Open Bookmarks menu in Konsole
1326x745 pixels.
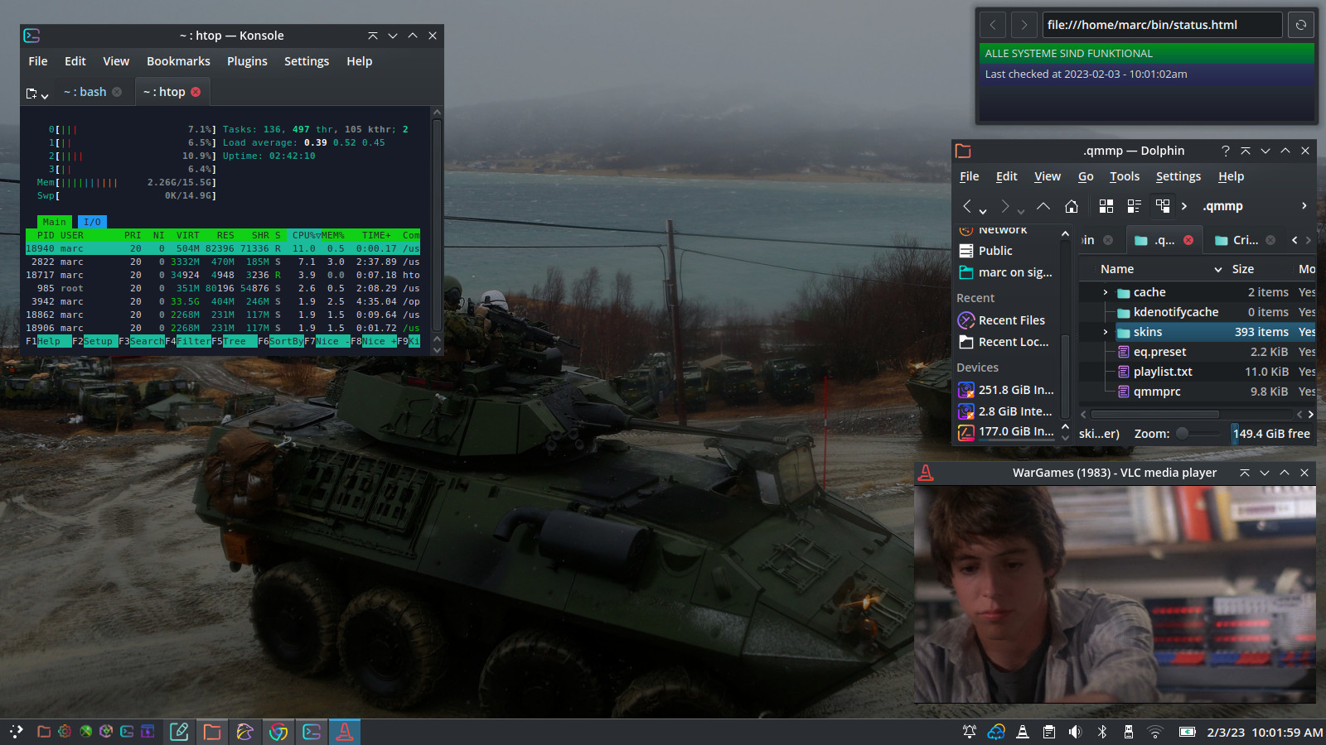coord(178,61)
